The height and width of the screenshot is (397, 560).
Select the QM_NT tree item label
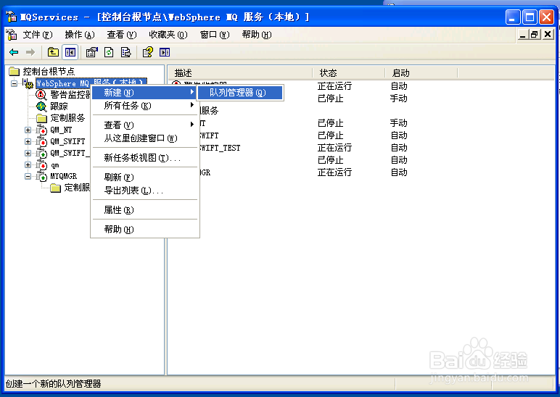click(61, 130)
